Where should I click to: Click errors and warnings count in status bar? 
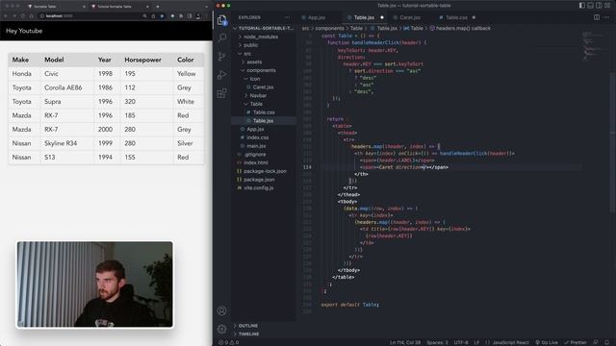click(229, 342)
